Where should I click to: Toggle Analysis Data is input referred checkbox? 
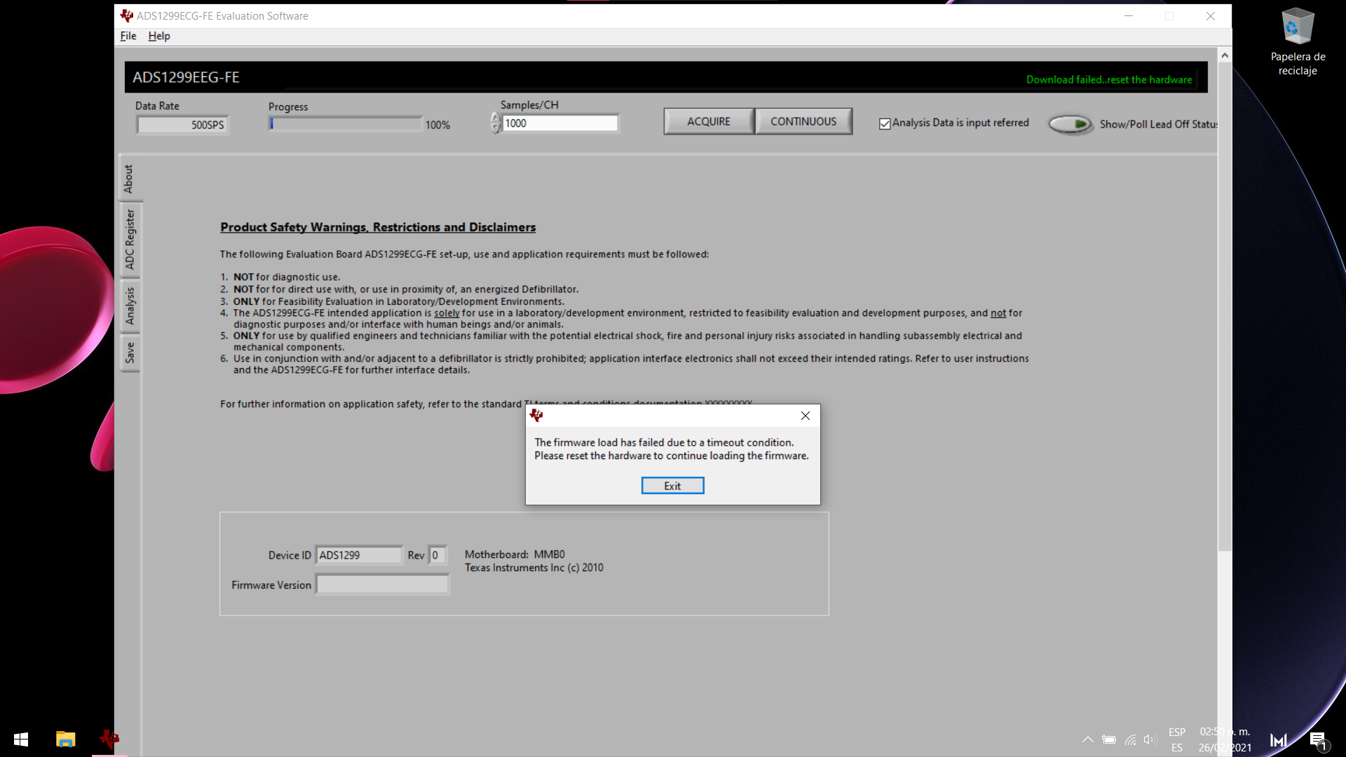pos(885,123)
